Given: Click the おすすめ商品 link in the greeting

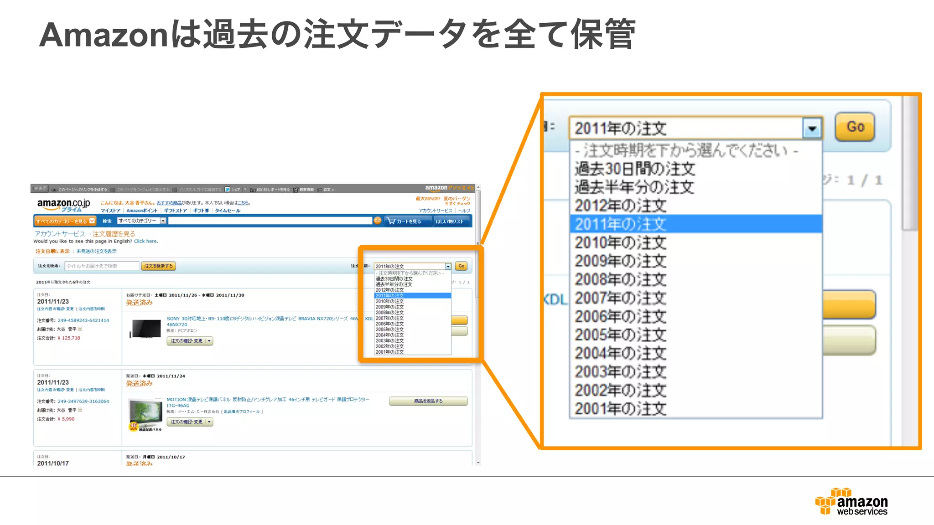Looking at the screenshot, I should tap(169, 203).
